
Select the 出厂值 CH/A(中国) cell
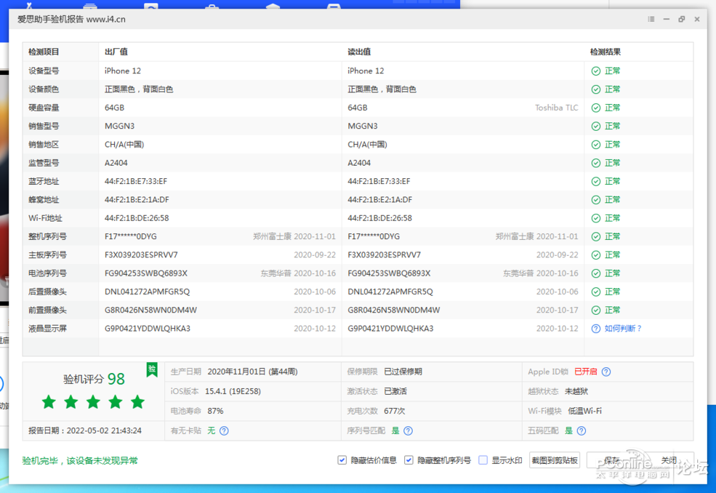(x=124, y=145)
